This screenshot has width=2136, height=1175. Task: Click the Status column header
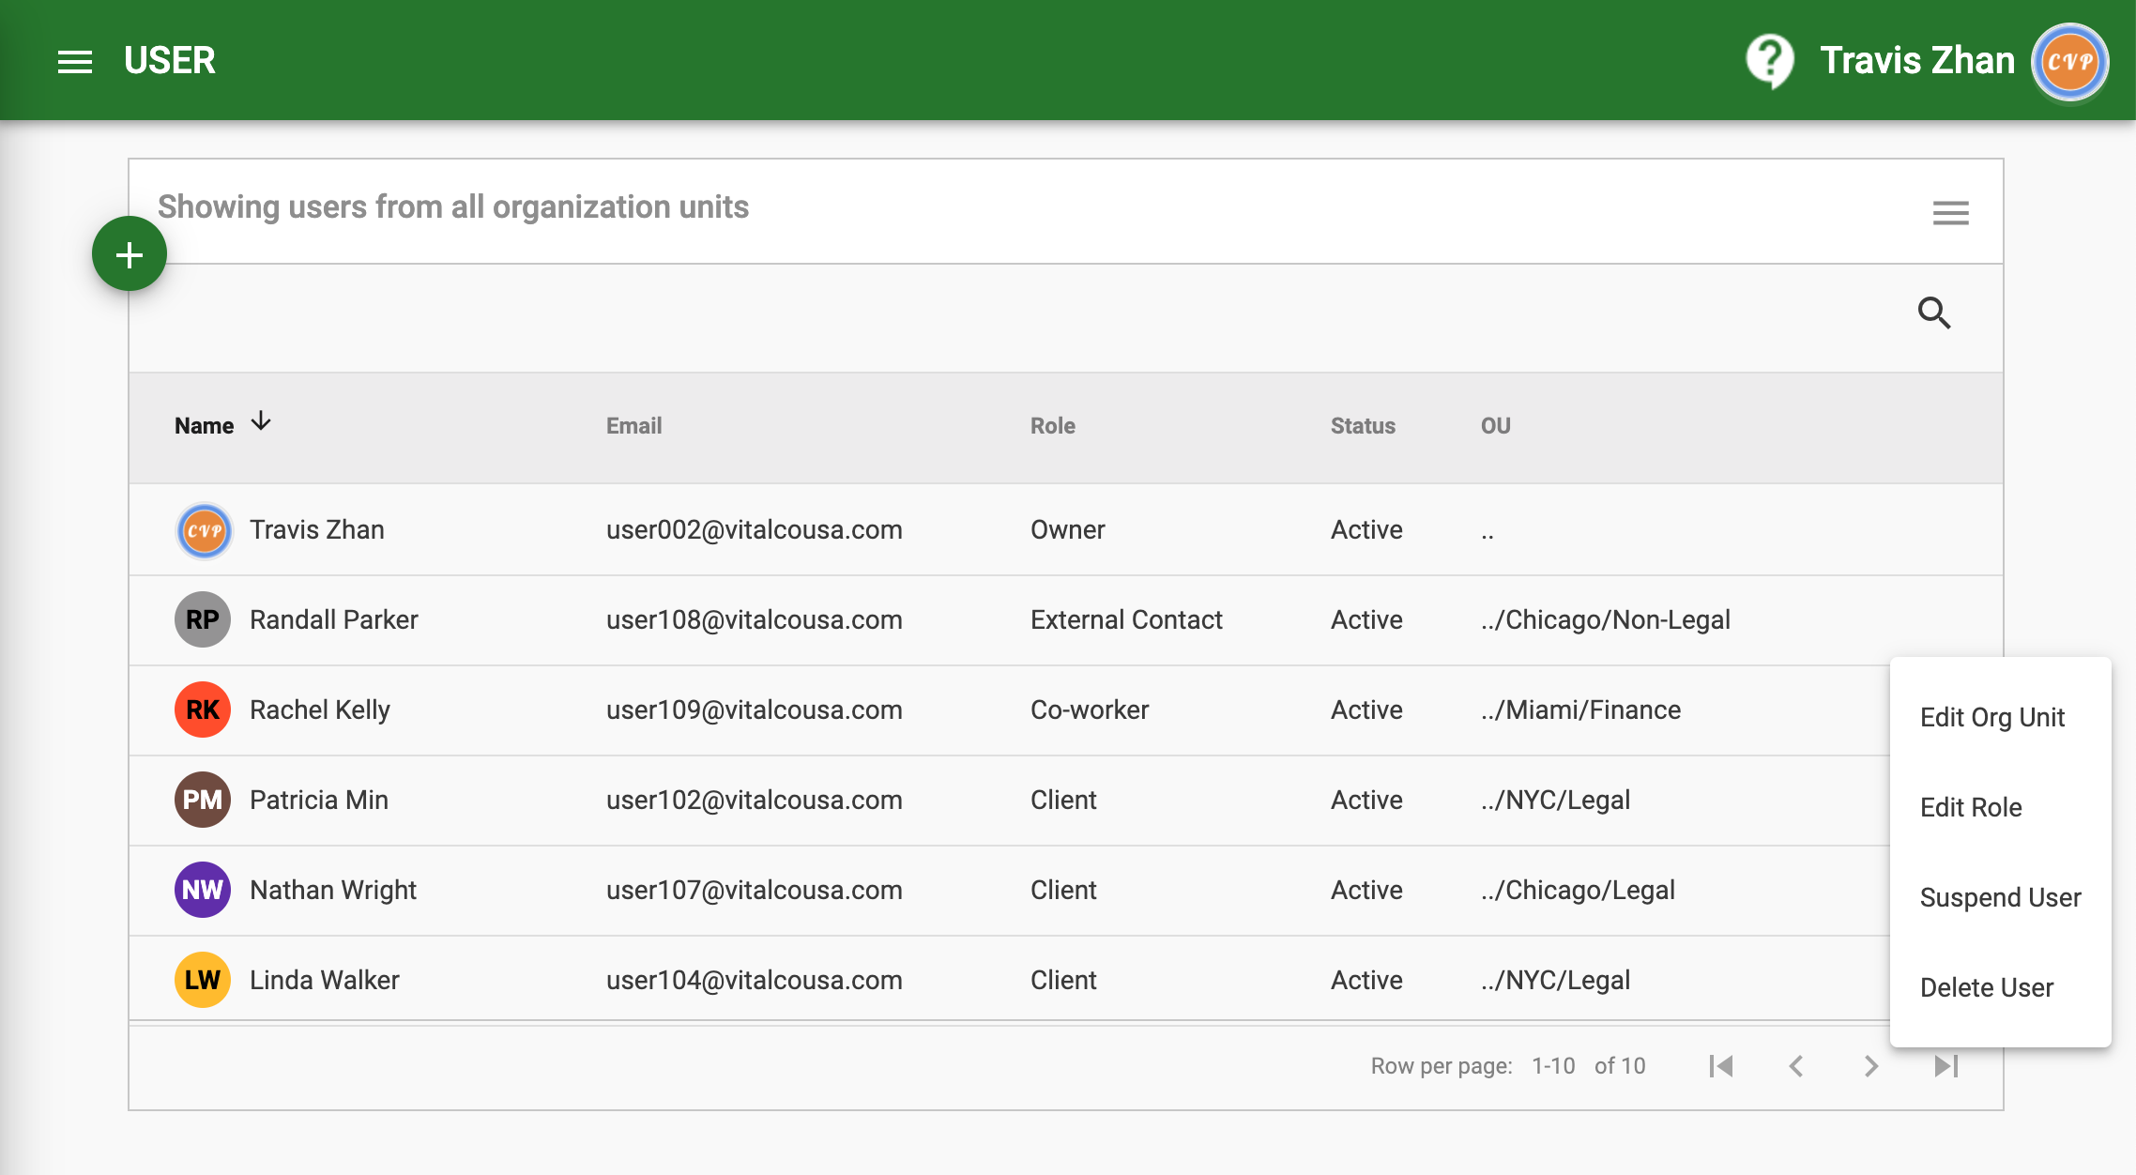click(1363, 426)
